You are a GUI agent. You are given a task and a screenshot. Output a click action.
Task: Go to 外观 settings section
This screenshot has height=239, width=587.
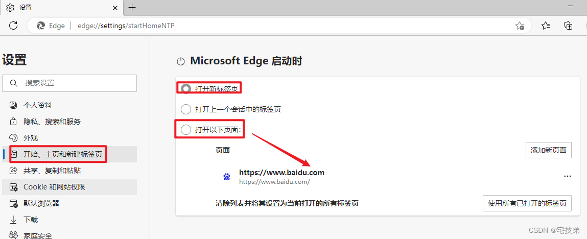click(x=69, y=138)
